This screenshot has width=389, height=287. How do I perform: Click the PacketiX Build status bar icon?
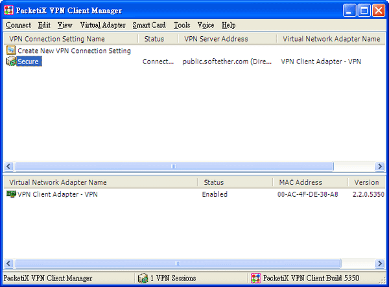pos(256,278)
